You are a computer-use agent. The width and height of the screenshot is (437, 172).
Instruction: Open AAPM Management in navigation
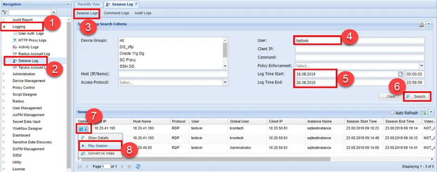28,115
